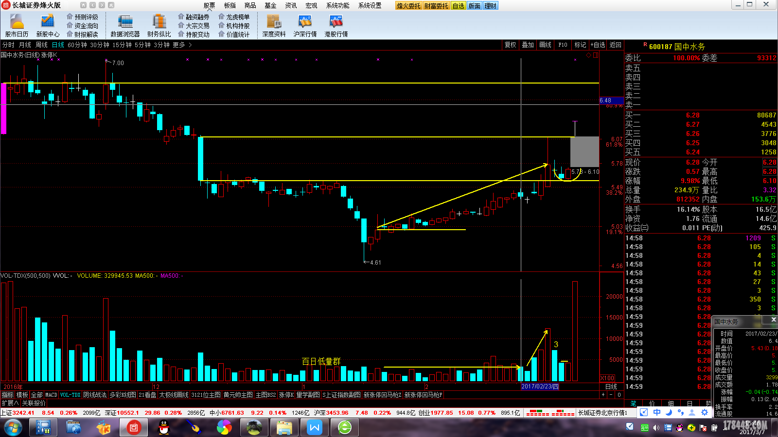778x437 pixels.
Task: Open 沪深行情 market quotes
Action: [305, 25]
